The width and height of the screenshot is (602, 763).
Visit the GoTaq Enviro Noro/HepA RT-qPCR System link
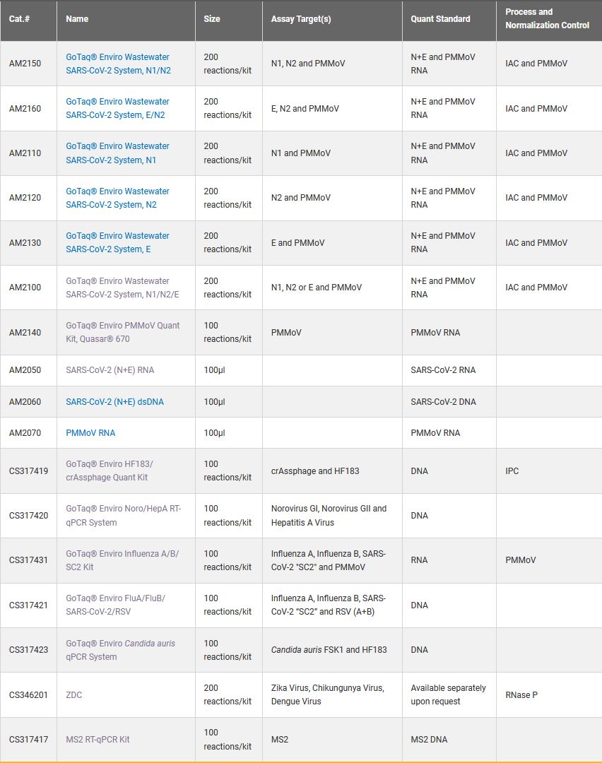[123, 515]
